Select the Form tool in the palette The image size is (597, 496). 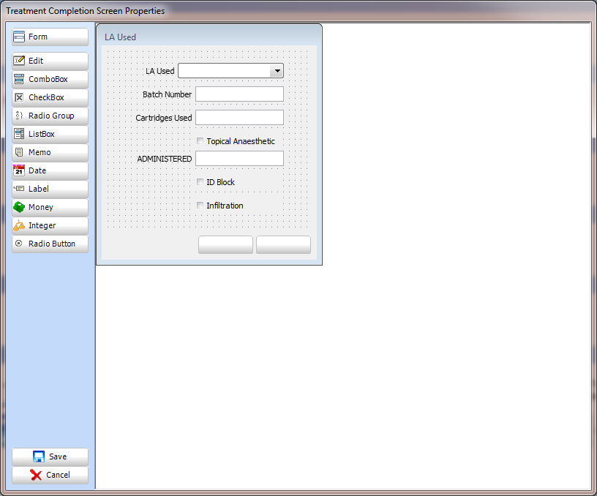[50, 37]
